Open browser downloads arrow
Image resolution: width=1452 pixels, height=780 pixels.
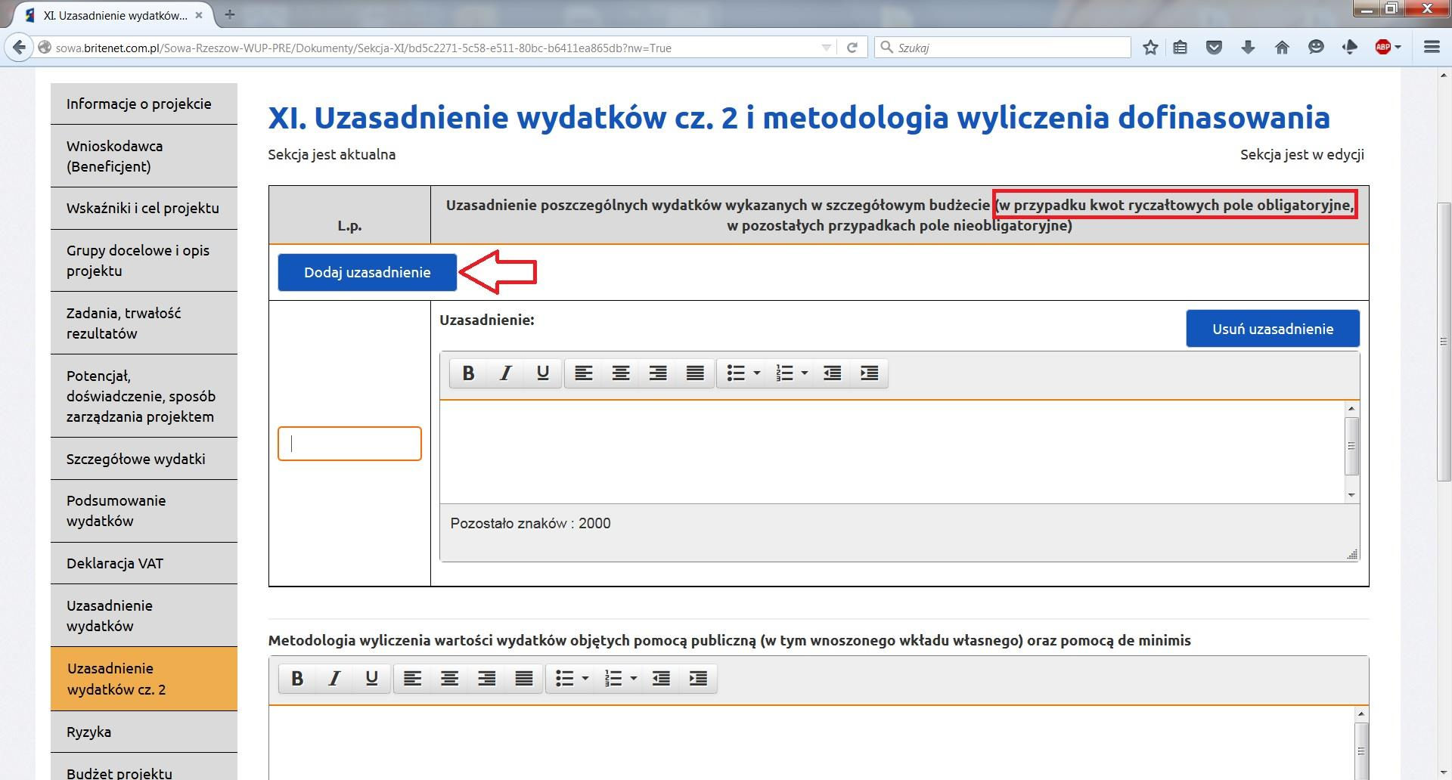tap(1248, 48)
